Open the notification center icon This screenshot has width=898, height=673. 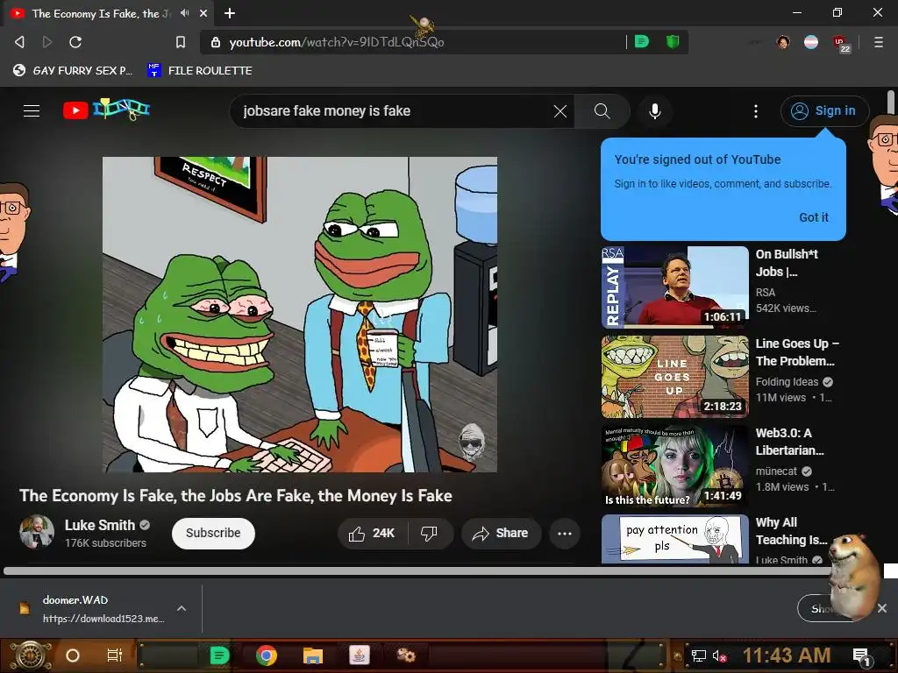tap(862, 655)
